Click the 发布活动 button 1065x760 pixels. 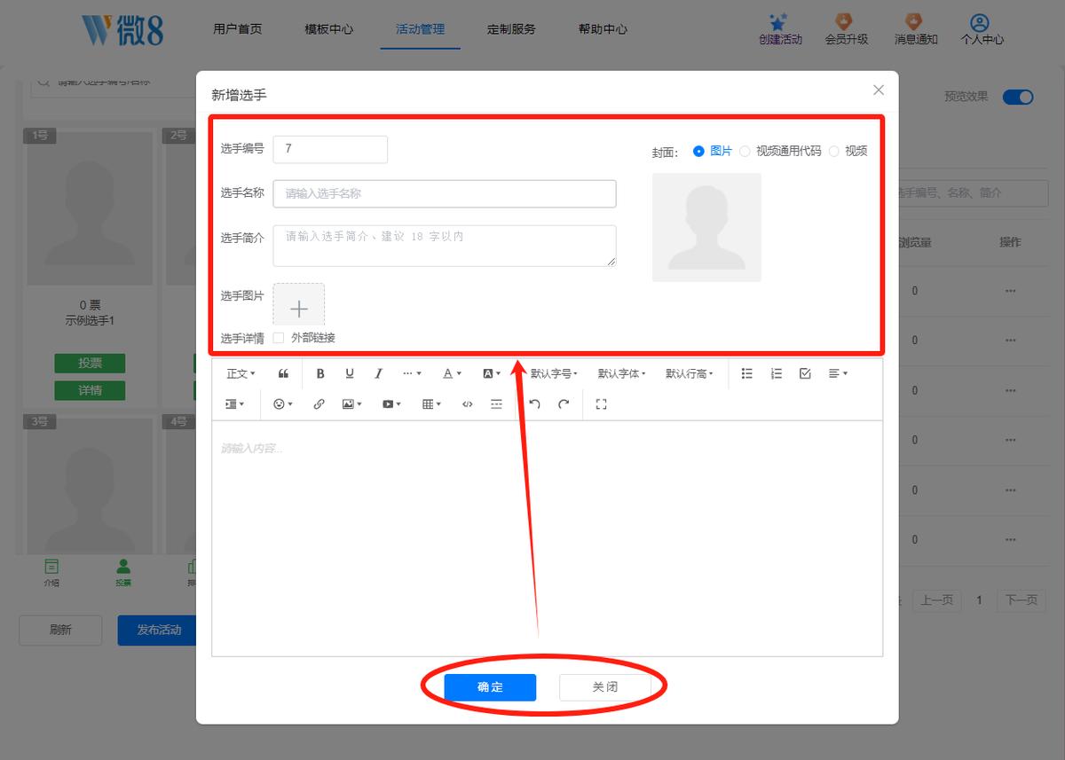click(158, 631)
